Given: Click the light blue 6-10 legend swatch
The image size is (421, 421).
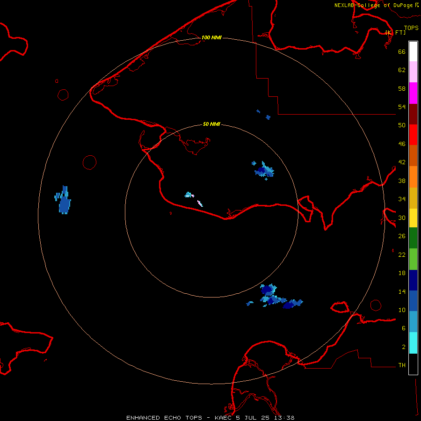Looking at the screenshot, I should click(x=413, y=322).
